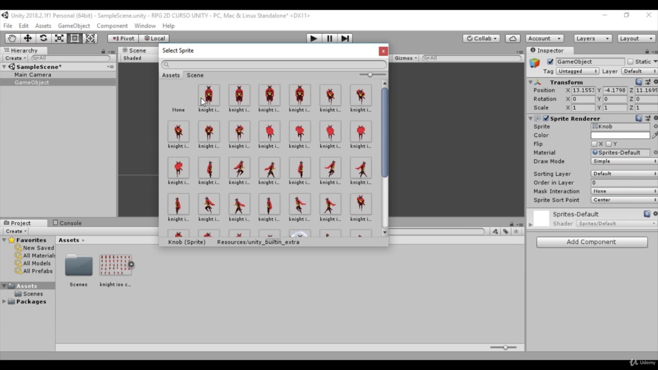Select the Rotate tool

coord(43,39)
